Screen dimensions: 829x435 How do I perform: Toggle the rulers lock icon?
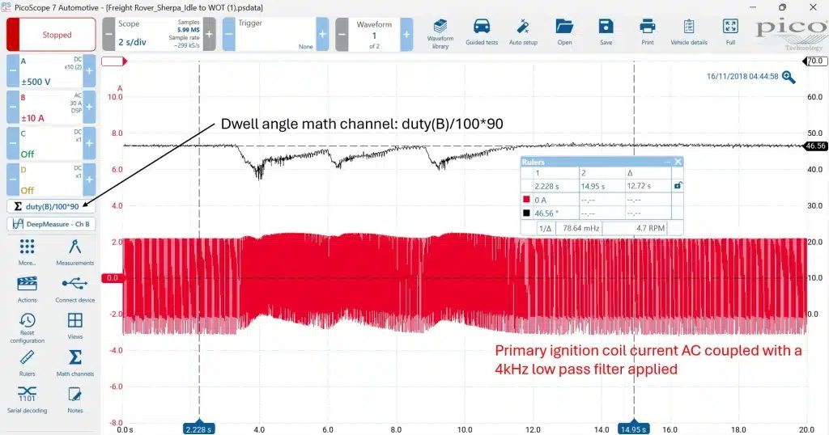tap(678, 185)
